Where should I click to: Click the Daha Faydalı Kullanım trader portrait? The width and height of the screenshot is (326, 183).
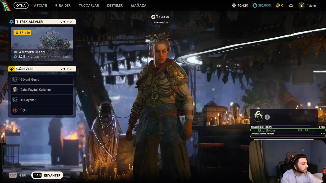pyautogui.click(x=15, y=89)
